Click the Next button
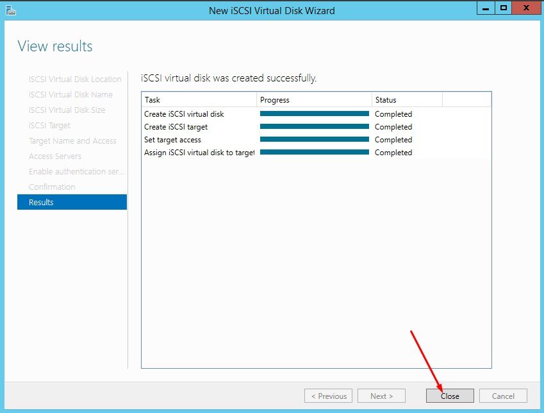The image size is (544, 413). point(381,396)
